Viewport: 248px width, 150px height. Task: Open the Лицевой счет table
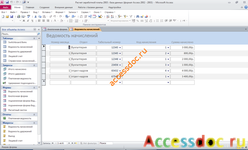(x=15, y=56)
